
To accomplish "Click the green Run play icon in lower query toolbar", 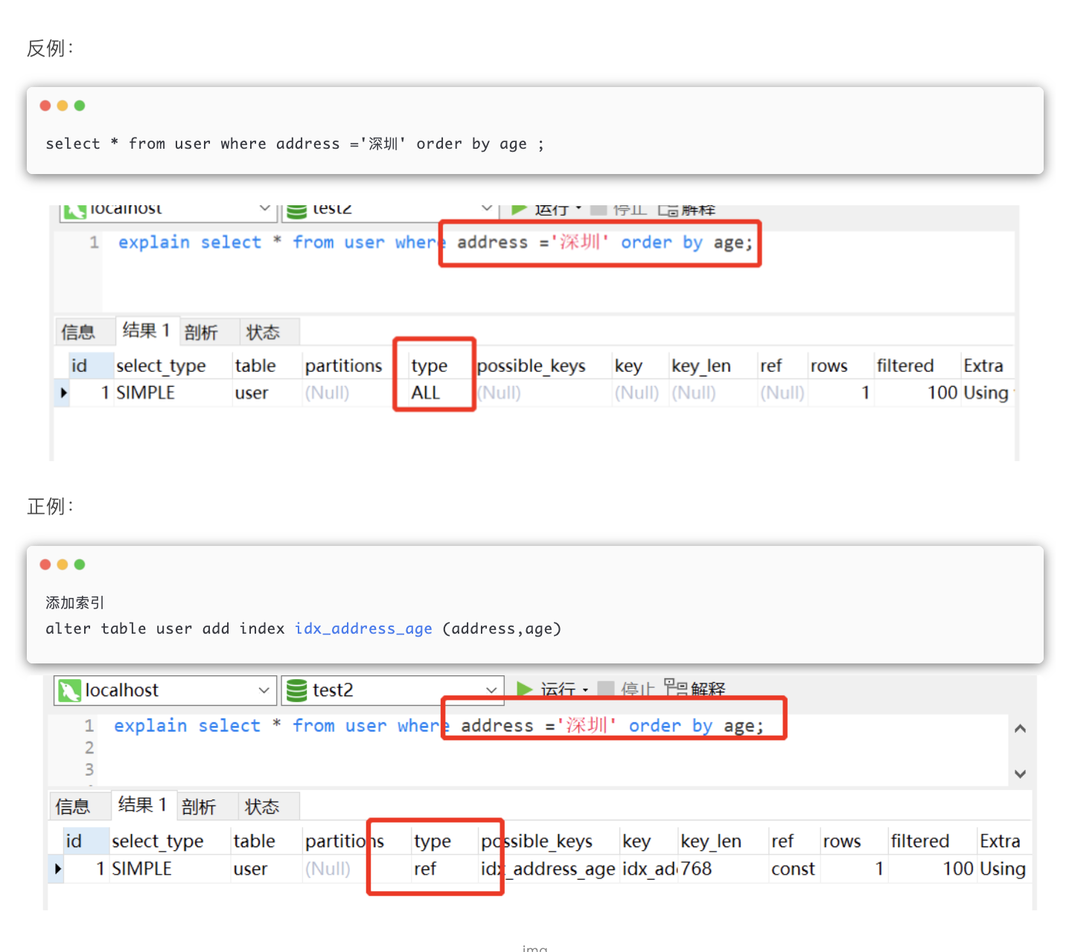I will pyautogui.click(x=525, y=689).
